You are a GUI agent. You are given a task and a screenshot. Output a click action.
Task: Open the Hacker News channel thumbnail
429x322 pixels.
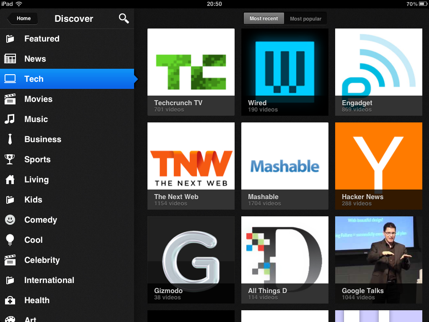point(379,166)
